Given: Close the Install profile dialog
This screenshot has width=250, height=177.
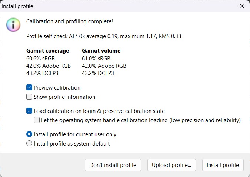Looking at the screenshot, I should point(241,6).
